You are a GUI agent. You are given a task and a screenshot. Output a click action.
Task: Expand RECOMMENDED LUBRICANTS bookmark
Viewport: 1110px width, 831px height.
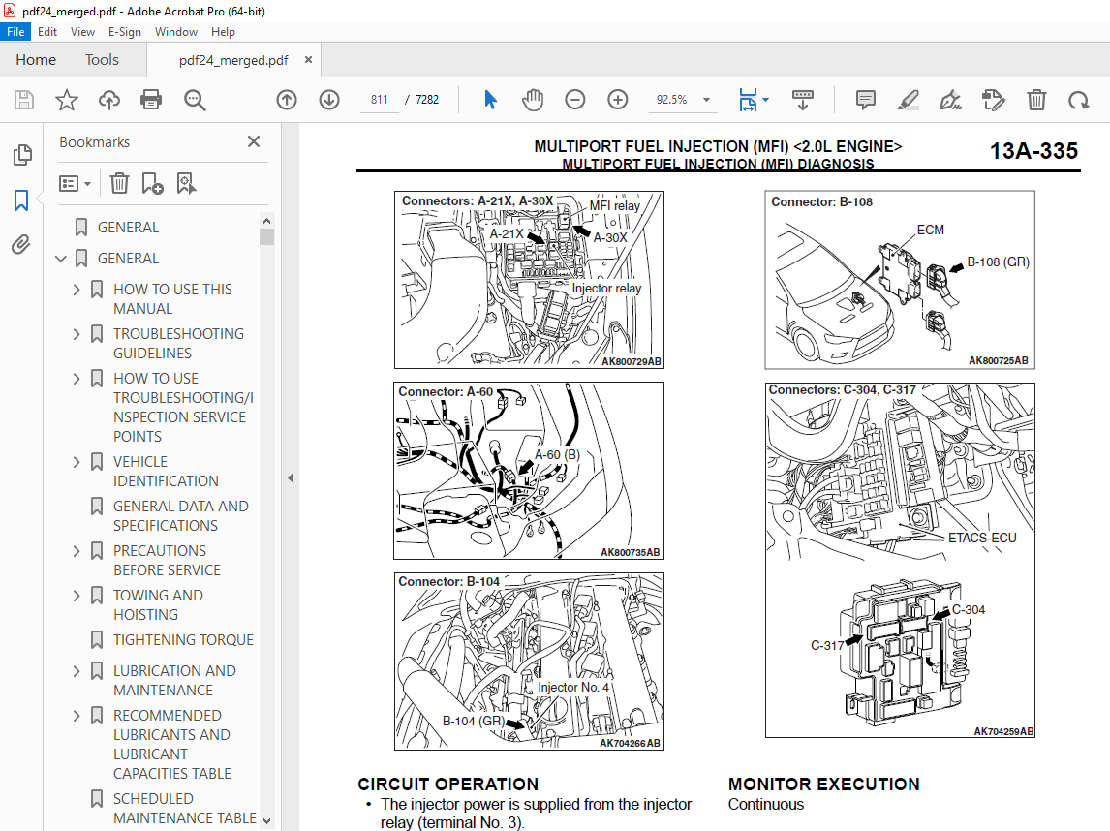(77, 716)
